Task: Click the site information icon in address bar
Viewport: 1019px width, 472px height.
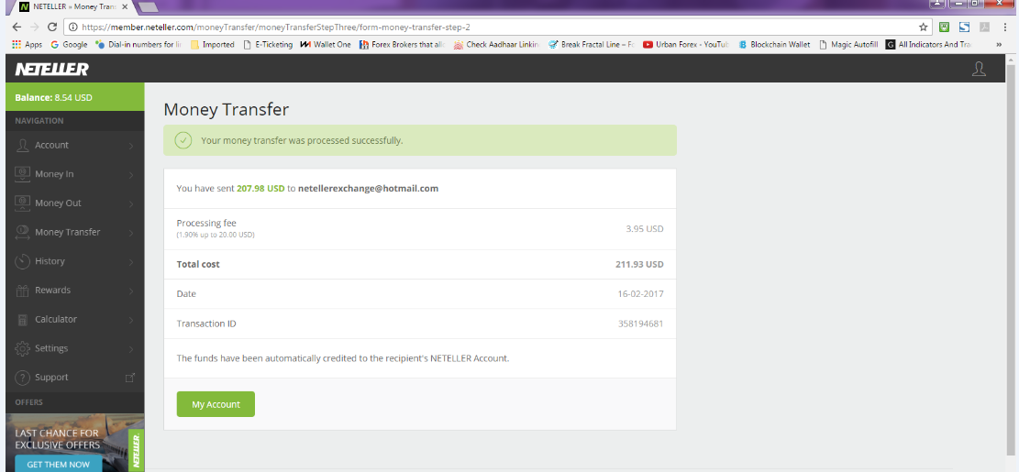Action: pyautogui.click(x=72, y=27)
